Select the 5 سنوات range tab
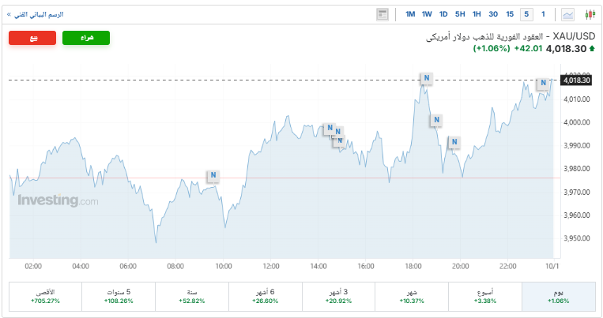 [x=119, y=296]
